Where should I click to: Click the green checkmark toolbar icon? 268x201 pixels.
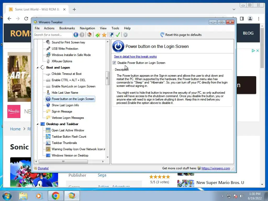[118, 35]
